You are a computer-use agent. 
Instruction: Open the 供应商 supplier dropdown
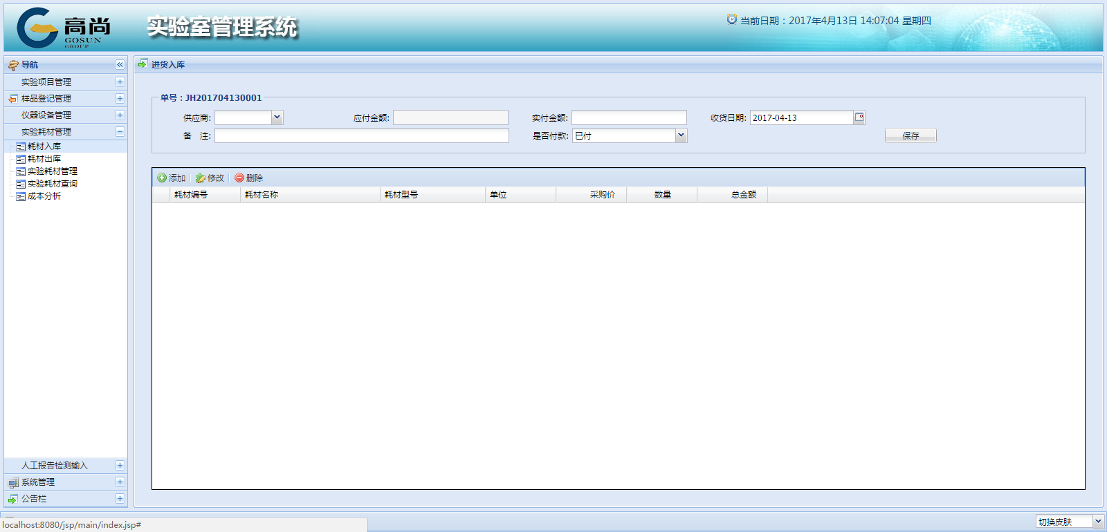coord(277,117)
